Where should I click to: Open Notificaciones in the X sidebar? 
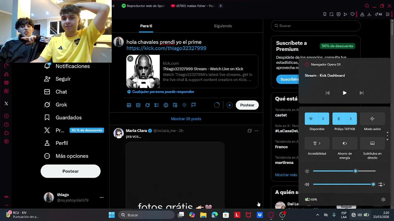click(67, 66)
